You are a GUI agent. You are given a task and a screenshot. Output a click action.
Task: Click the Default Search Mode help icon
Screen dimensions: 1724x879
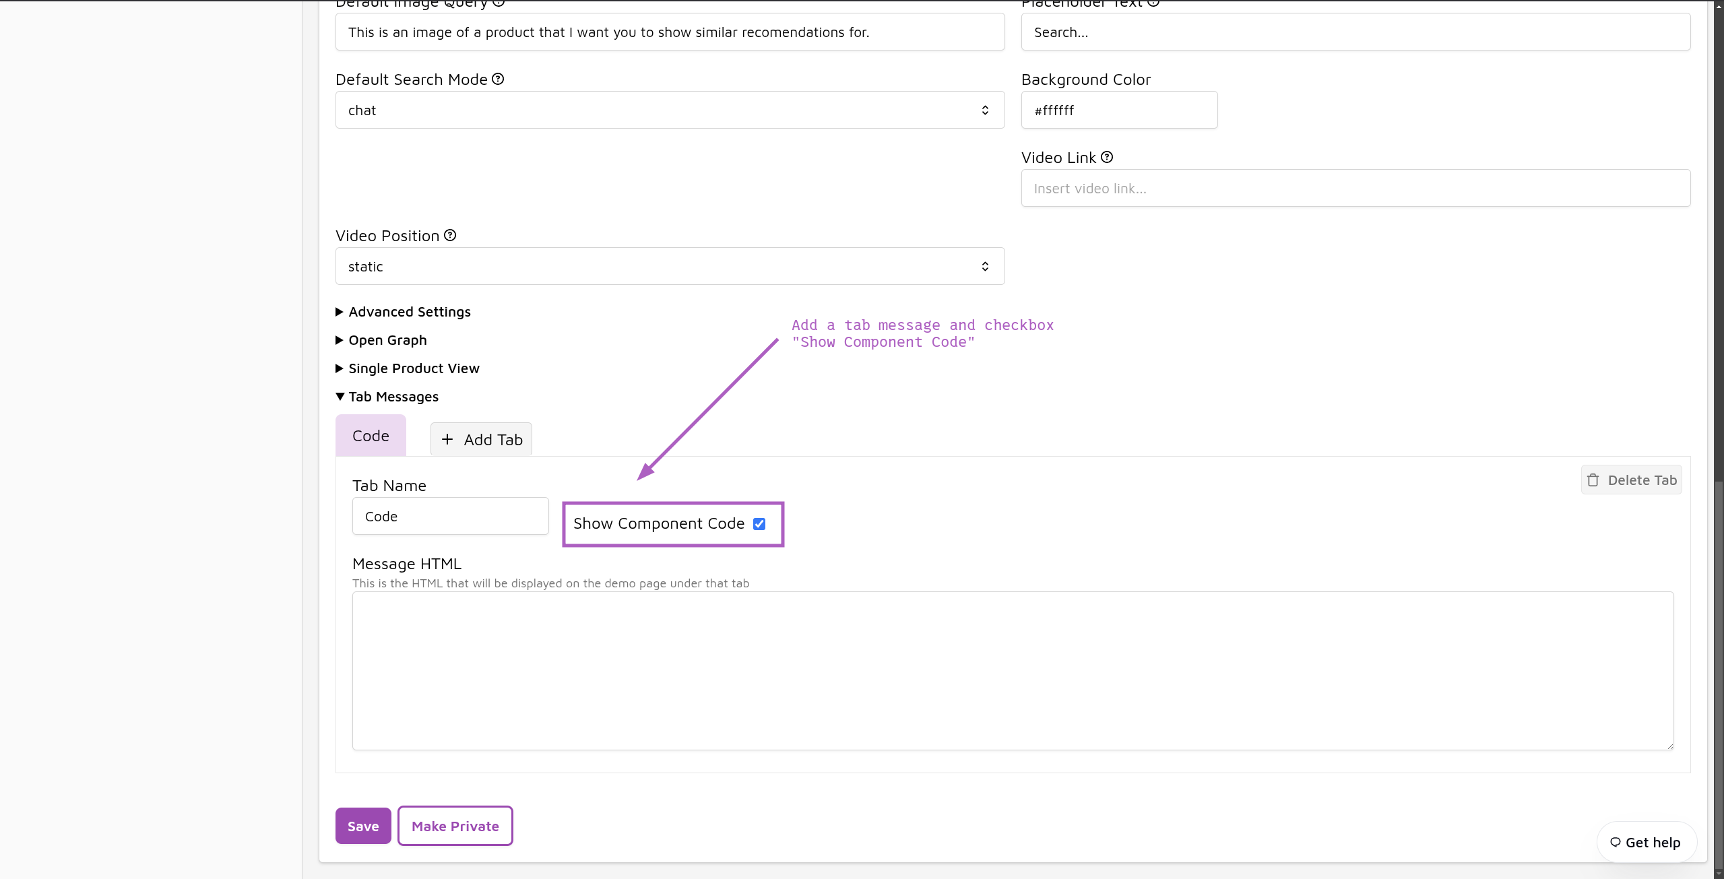(498, 79)
